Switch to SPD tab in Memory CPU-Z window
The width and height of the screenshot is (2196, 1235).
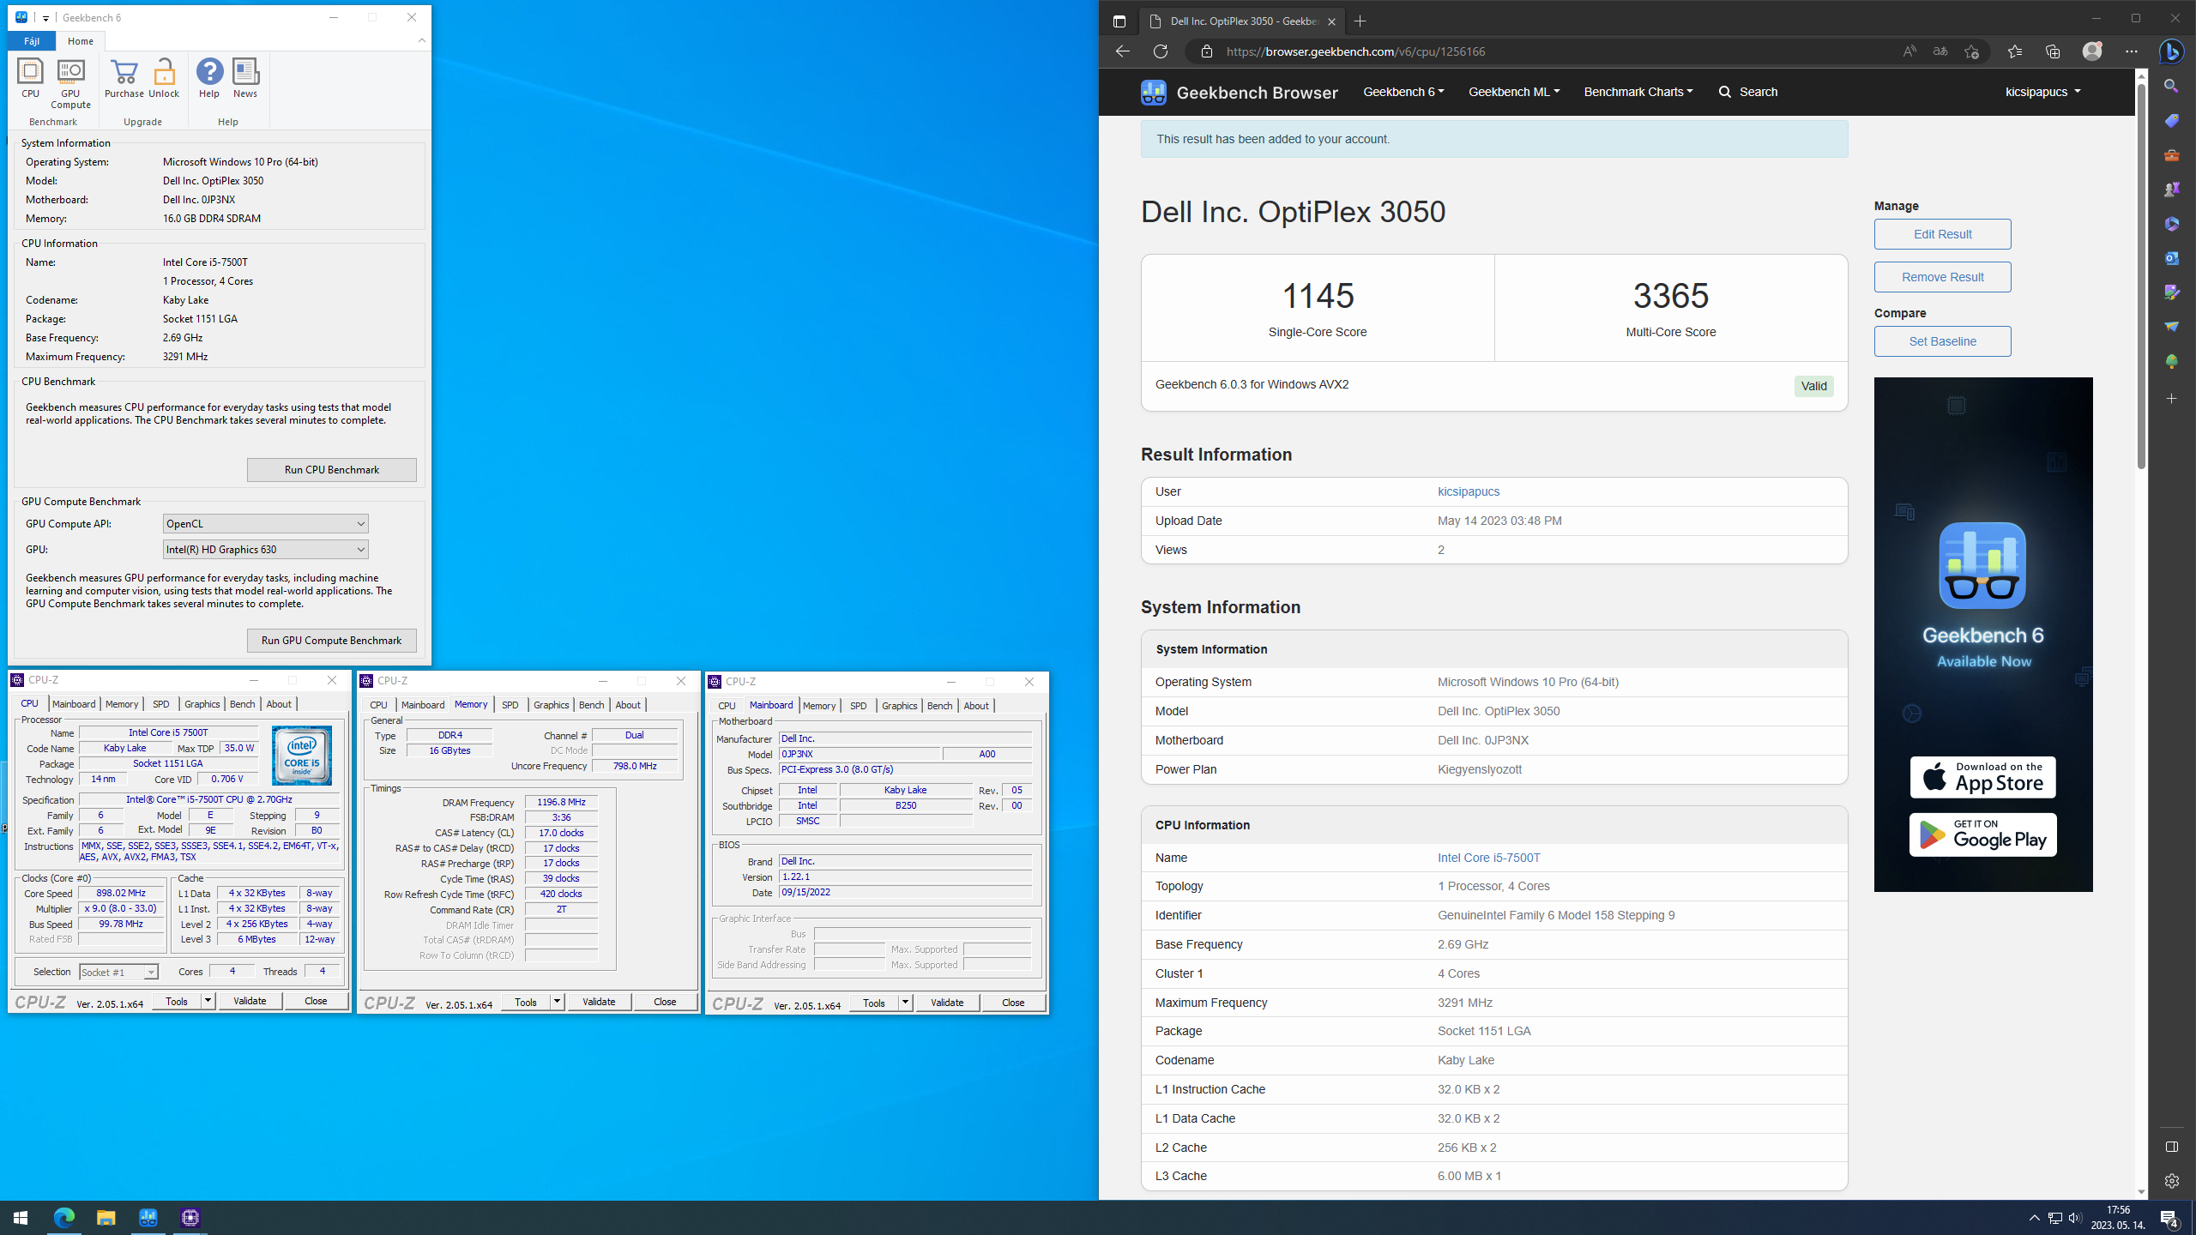coord(510,705)
